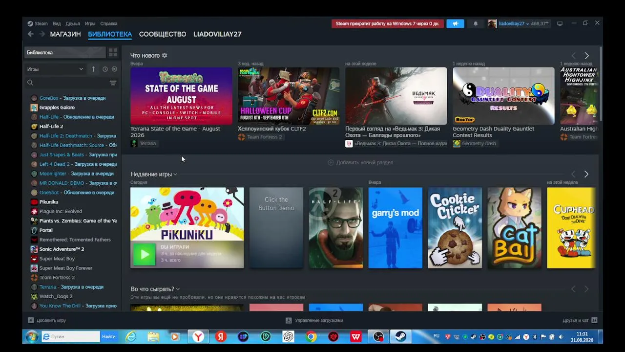Open the Windows Start button

tap(32, 336)
